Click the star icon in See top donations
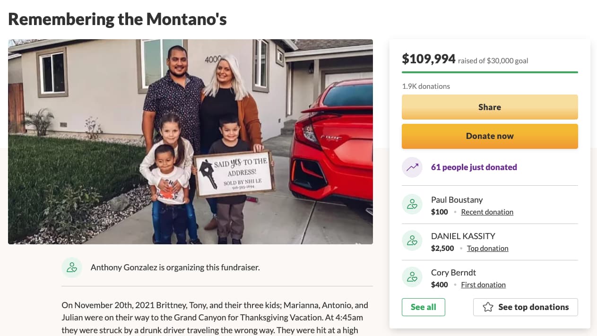The height and width of the screenshot is (336, 597). (488, 307)
